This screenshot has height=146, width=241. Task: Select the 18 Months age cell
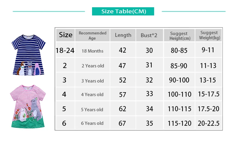click(93, 50)
